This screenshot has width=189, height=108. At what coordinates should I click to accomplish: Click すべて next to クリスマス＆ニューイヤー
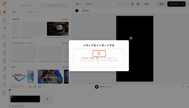(x=65, y=43)
